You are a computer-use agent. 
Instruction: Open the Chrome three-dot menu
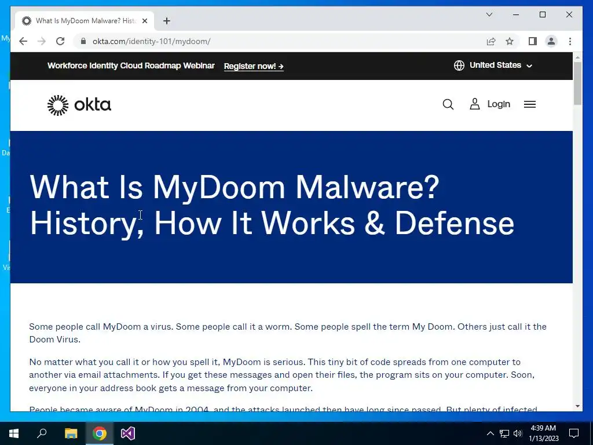click(x=570, y=41)
